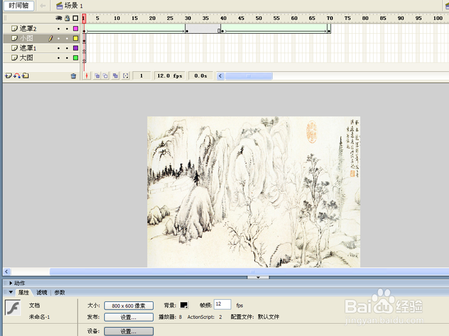Switch to the 参数 tab
449x336 pixels.
tap(59, 292)
